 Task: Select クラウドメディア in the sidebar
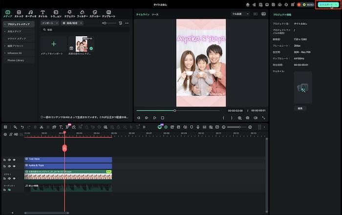click(x=17, y=39)
